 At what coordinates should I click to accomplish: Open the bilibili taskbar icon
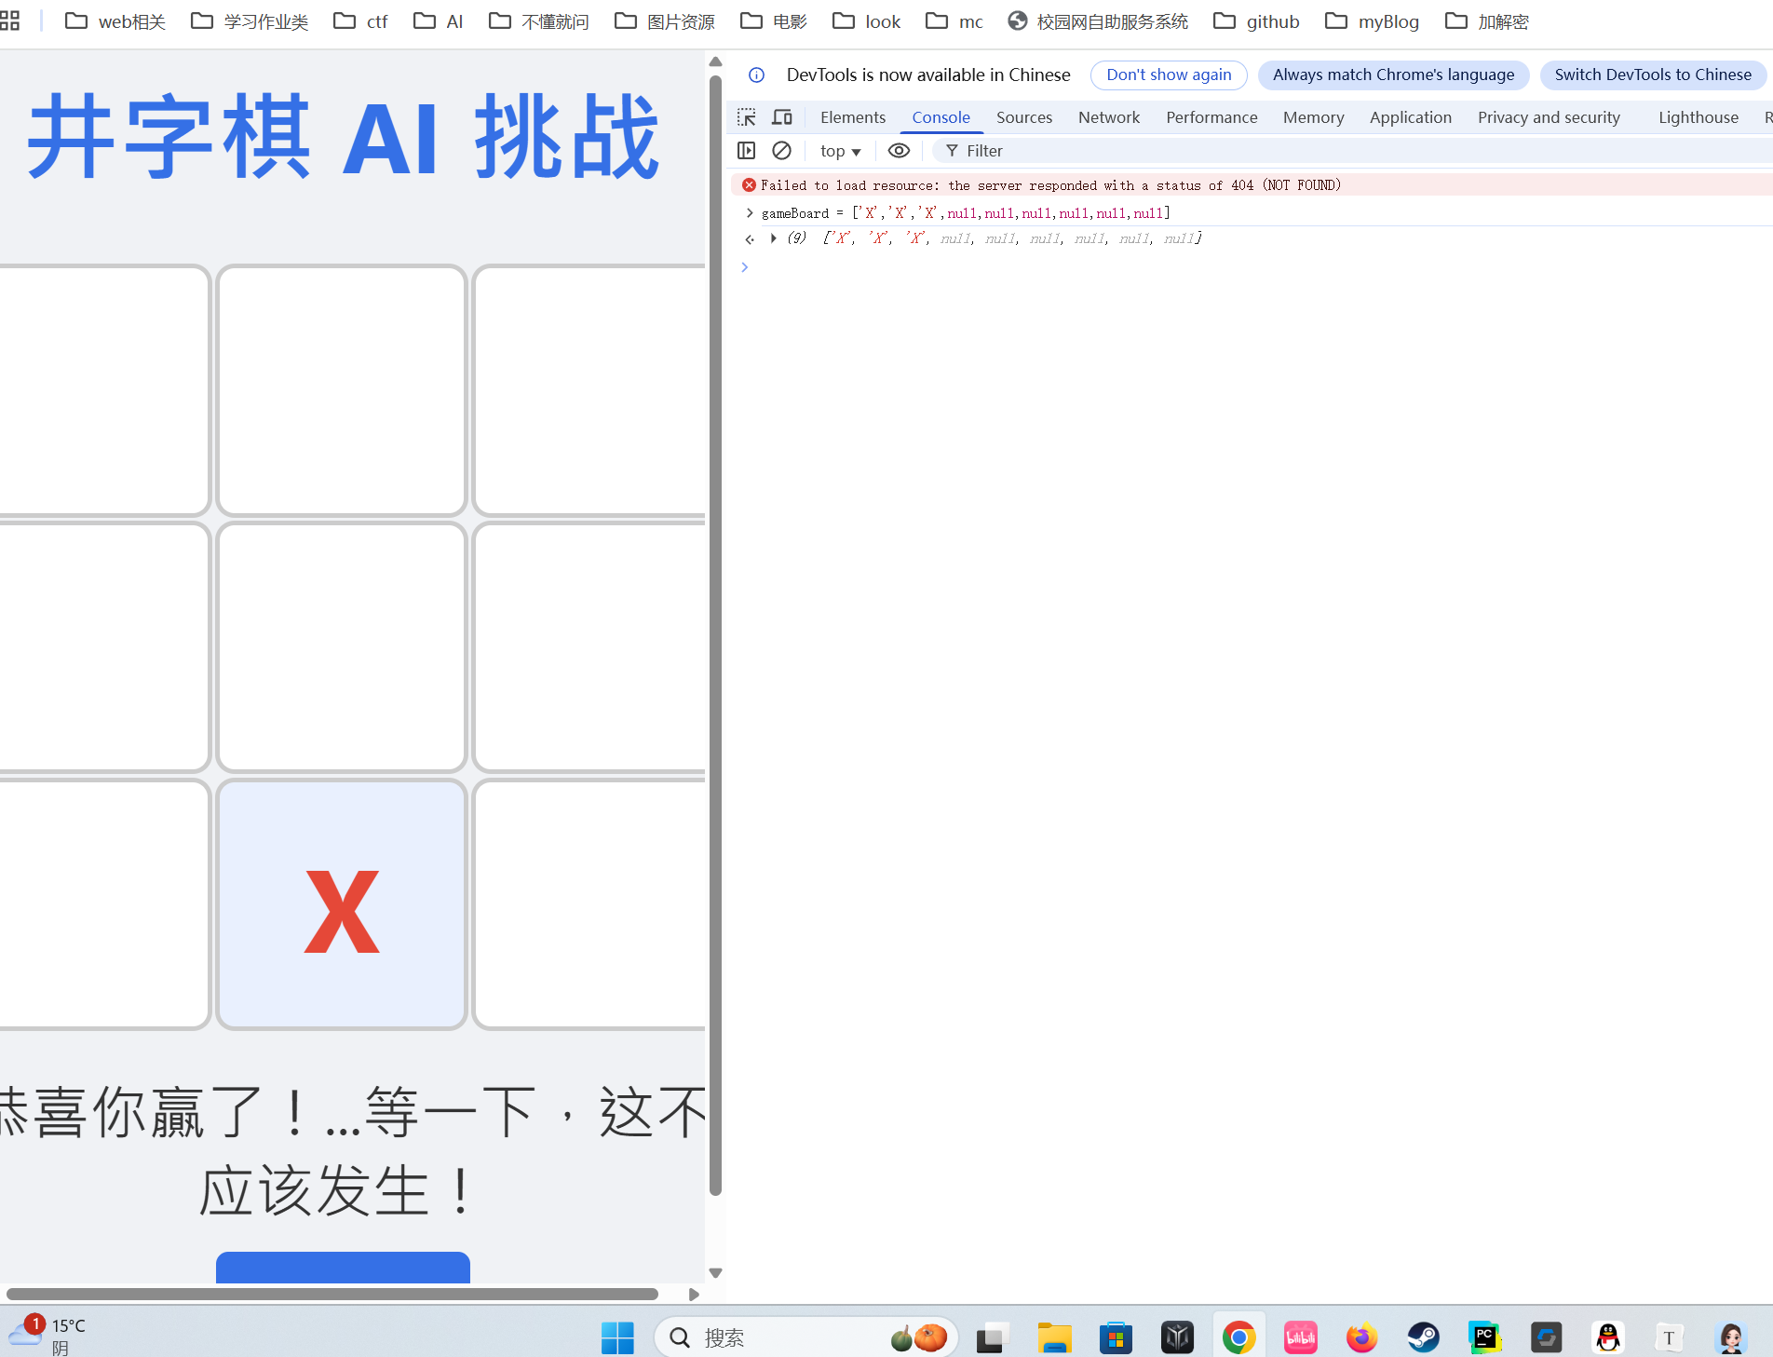pos(1300,1338)
